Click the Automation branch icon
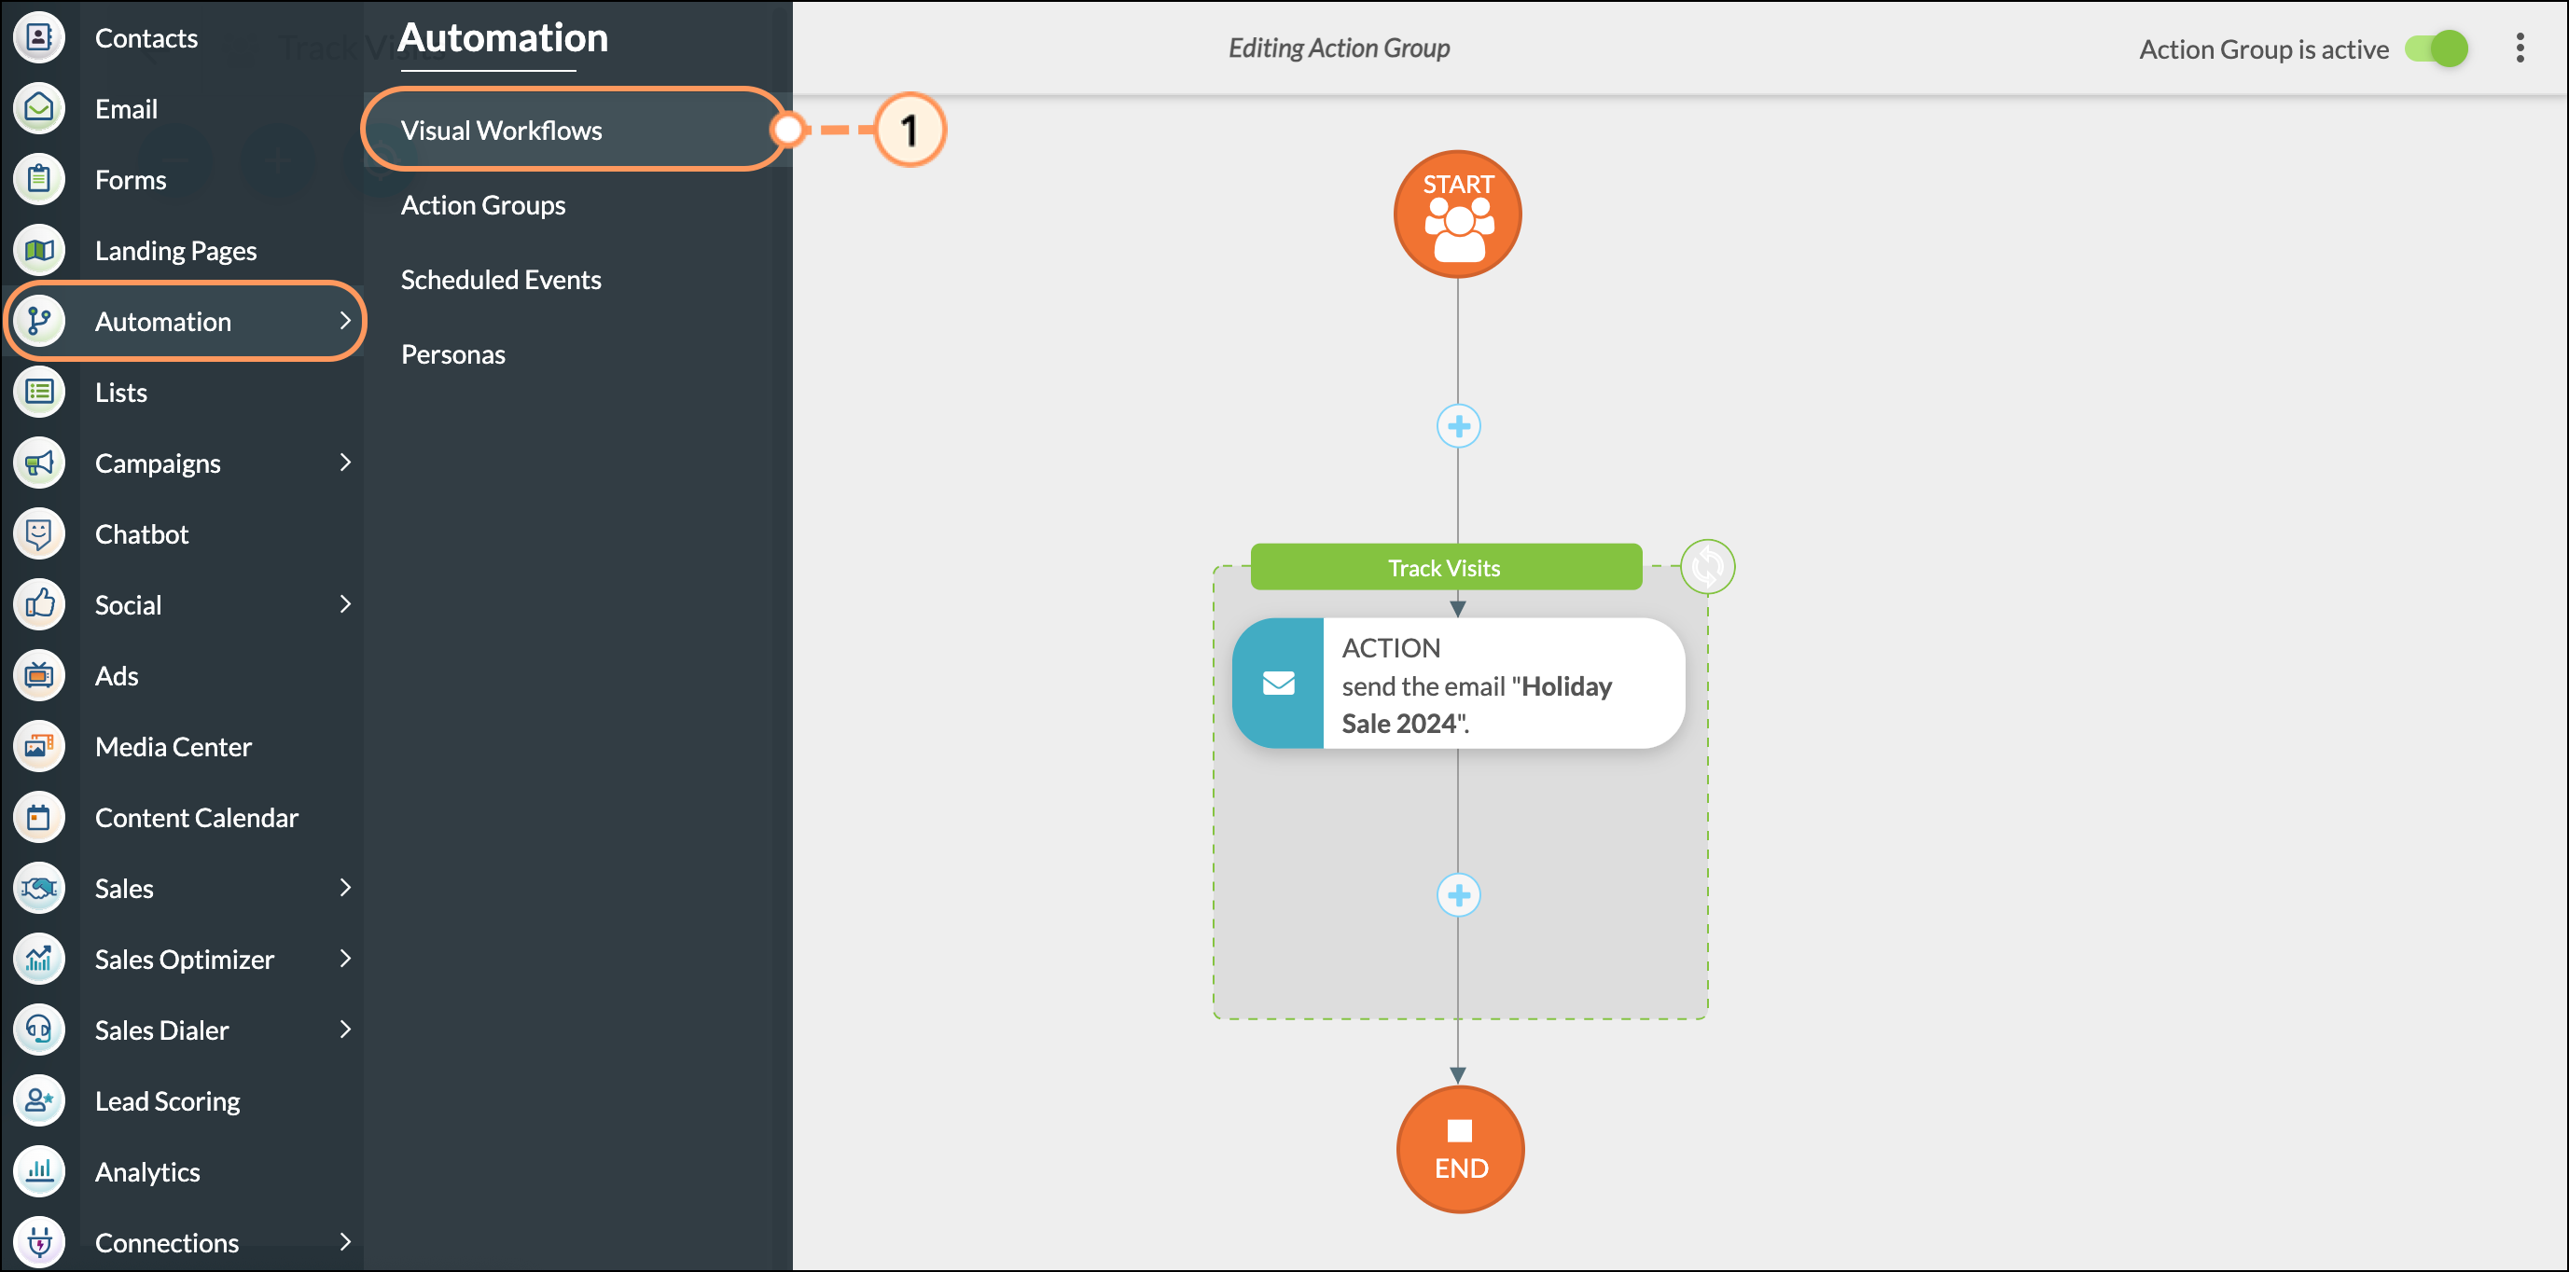Viewport: 2569px width, 1272px height. click(39, 321)
